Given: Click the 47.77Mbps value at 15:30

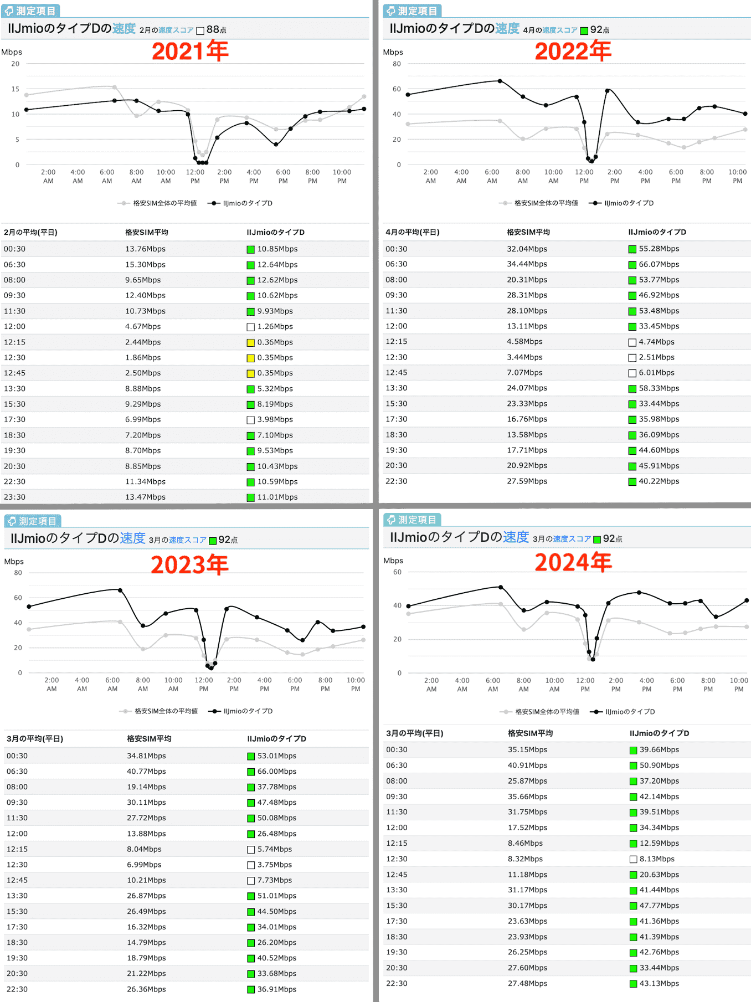Looking at the screenshot, I should click(660, 906).
